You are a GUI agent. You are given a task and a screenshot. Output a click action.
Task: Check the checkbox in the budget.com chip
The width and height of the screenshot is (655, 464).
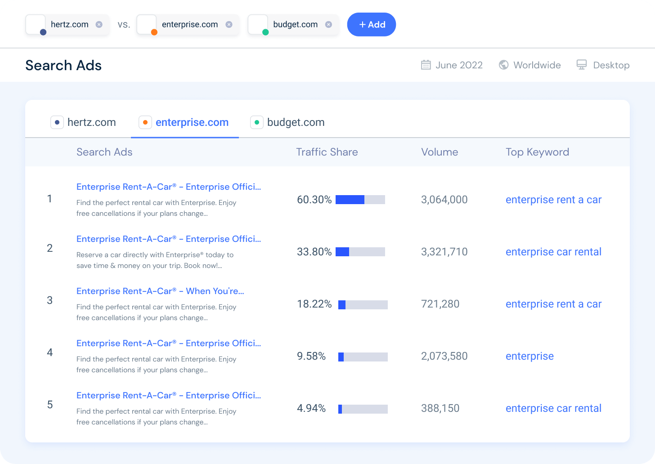(257, 24)
